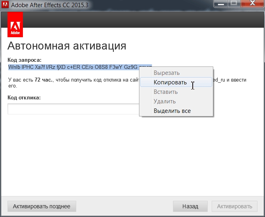Screen dimensions: 265x217
Task: Click the Код отклика label
Action: [24, 97]
